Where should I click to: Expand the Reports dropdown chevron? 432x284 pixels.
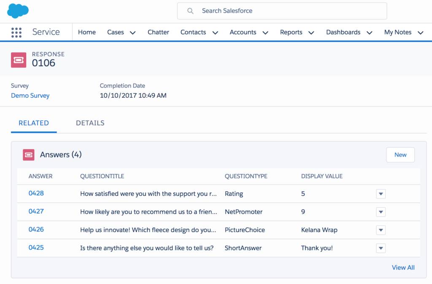click(311, 33)
